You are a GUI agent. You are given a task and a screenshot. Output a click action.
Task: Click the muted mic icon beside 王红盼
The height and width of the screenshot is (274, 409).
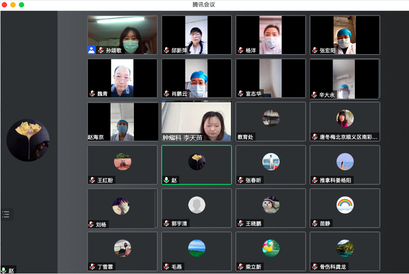(x=92, y=180)
